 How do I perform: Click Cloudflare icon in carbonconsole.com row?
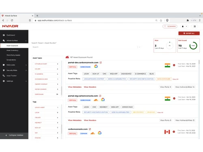pyautogui.click(x=93, y=133)
